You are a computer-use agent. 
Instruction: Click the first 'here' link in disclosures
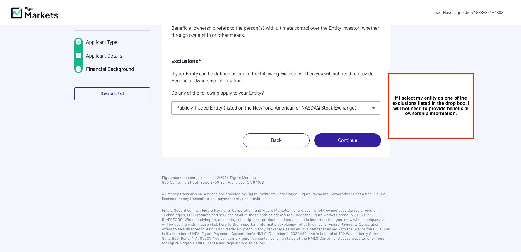click(x=223, y=225)
